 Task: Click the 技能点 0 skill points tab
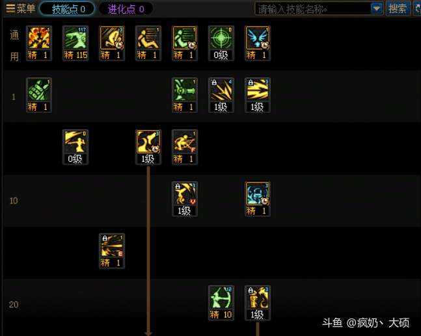pos(67,9)
